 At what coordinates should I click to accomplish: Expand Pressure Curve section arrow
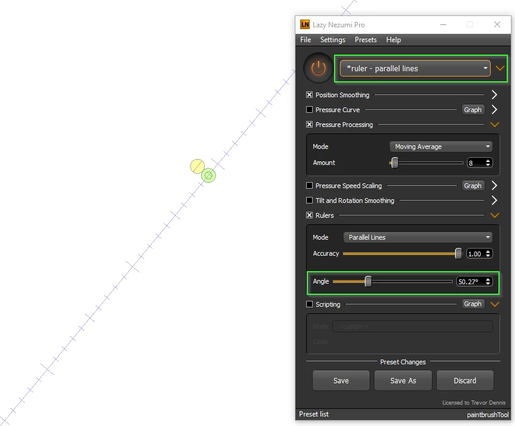(494, 110)
